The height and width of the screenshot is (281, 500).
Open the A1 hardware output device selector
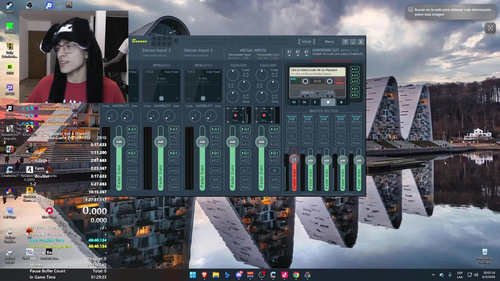[289, 53]
